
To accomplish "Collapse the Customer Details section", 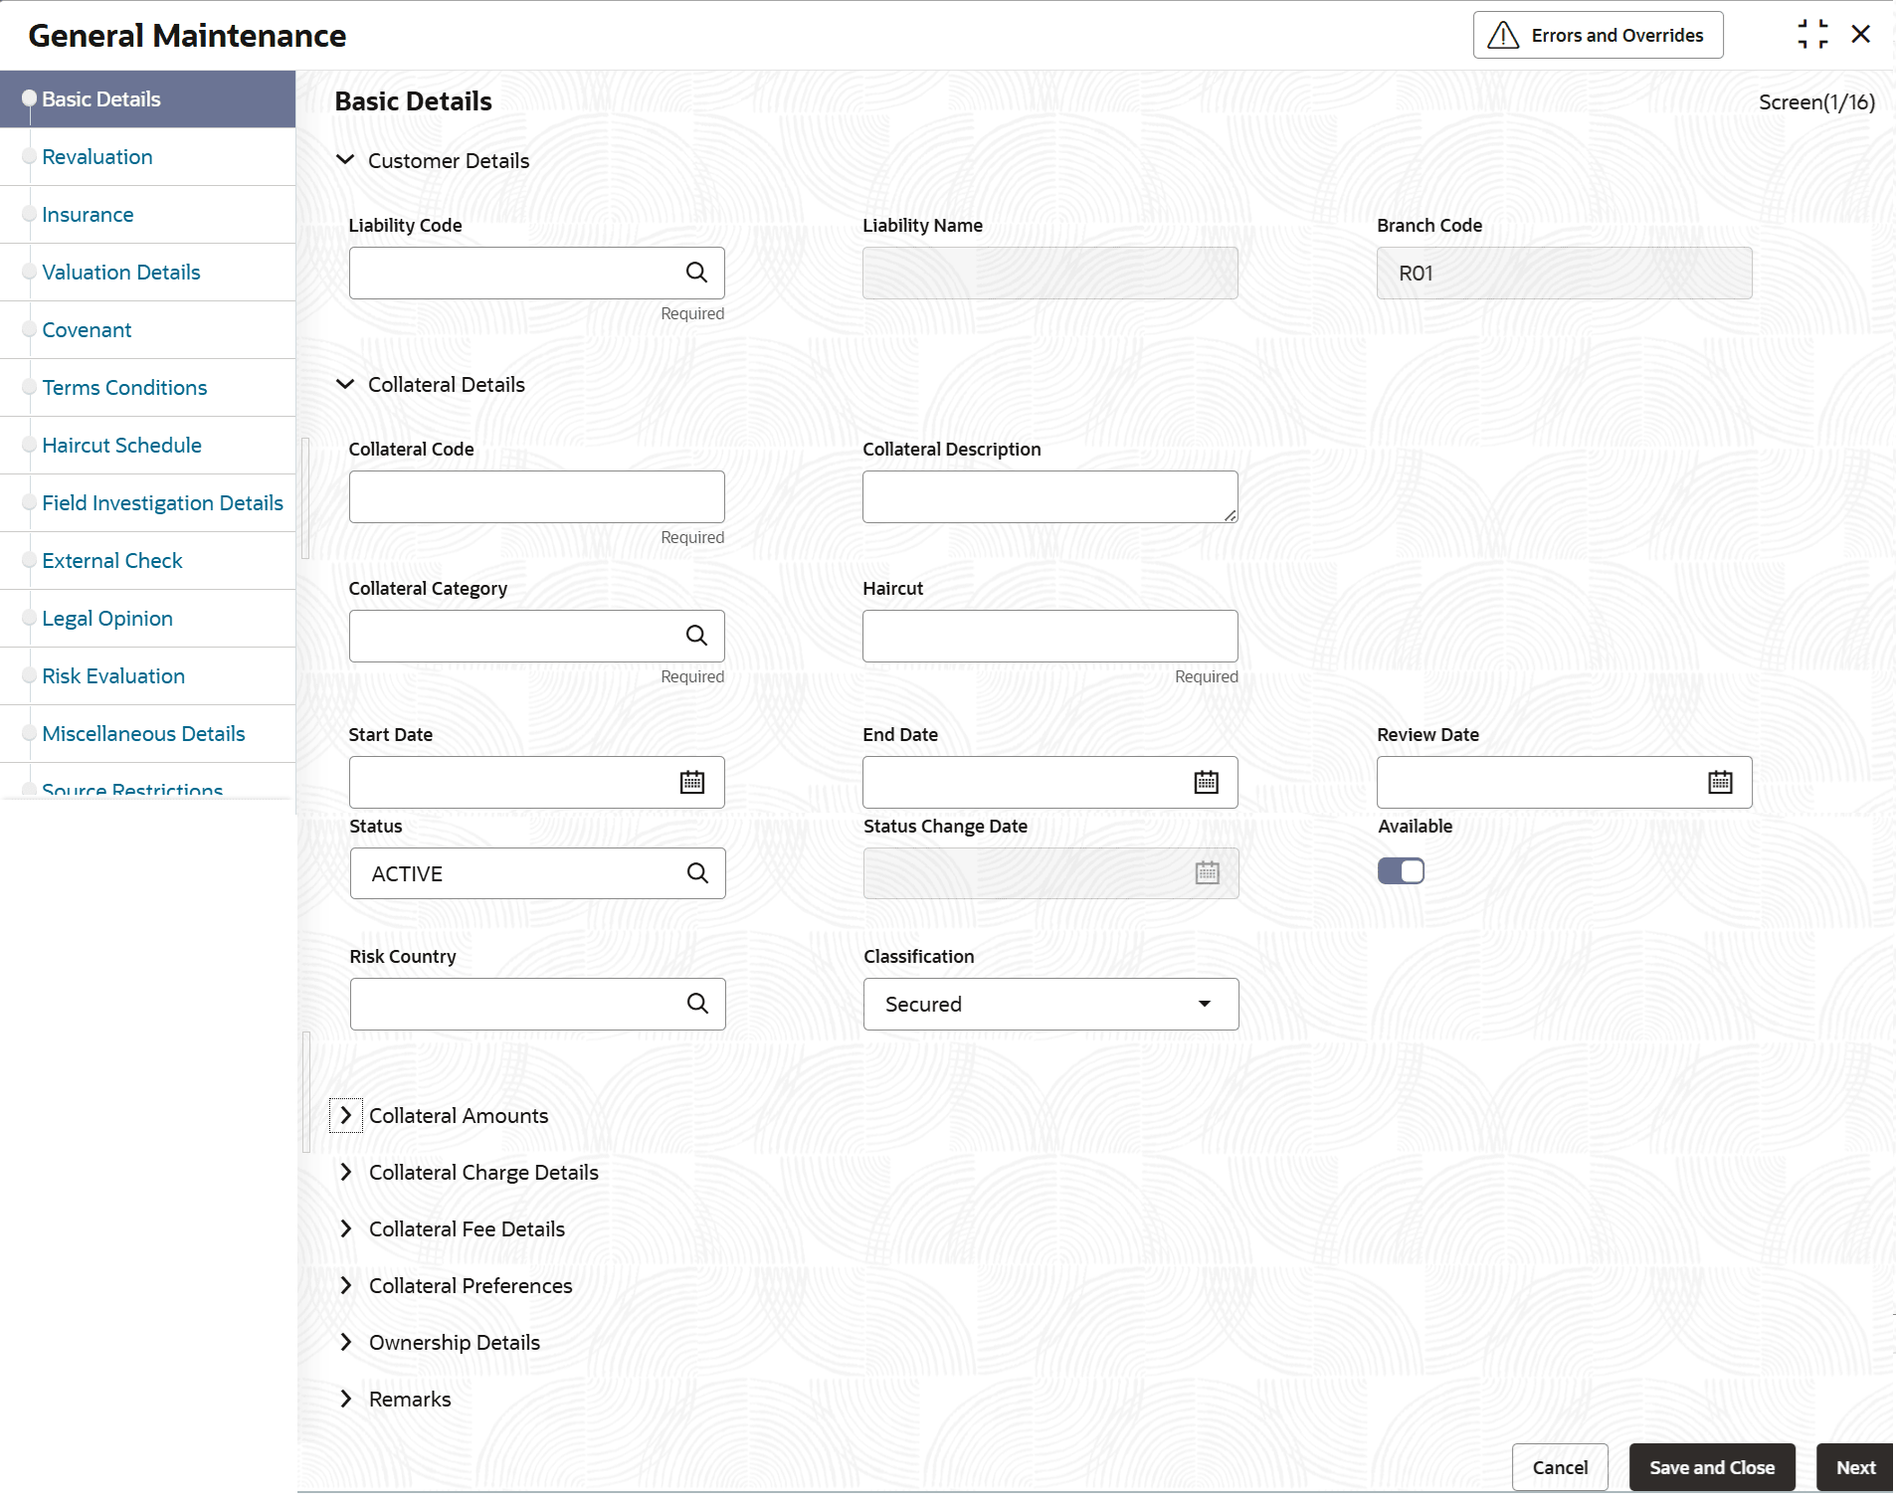I will point(345,160).
